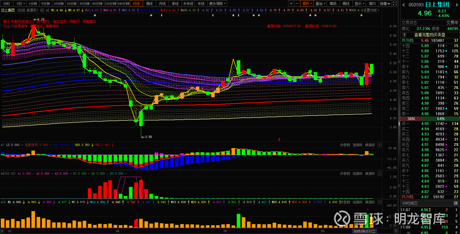Click the last star marker near June
The width and height of the screenshot is (460, 234).
(361, 15)
